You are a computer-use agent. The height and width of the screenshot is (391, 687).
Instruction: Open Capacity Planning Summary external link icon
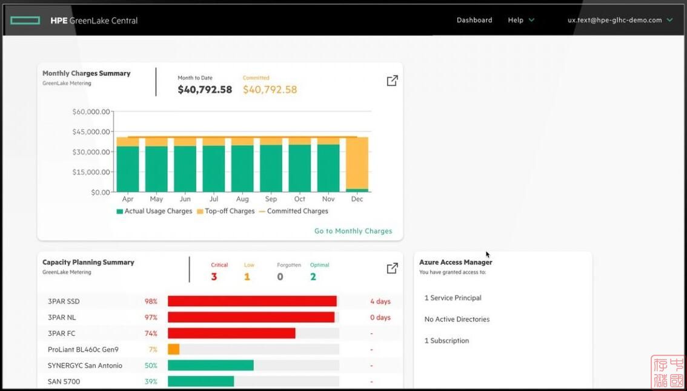392,268
